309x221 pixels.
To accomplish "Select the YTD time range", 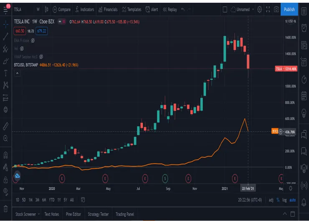I will pyautogui.click(x=52, y=200).
